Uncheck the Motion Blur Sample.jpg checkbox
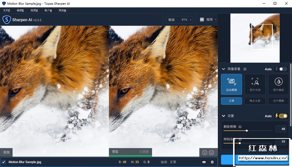The width and height of the screenshot is (292, 167). click(3, 162)
